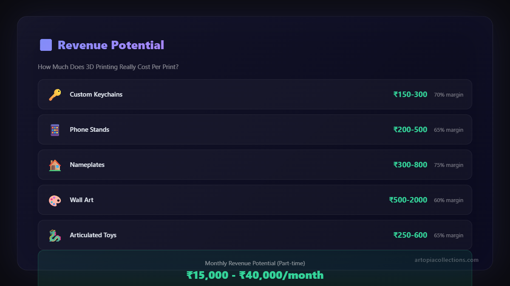Click the 3D printing cost per print subtitle

point(108,67)
